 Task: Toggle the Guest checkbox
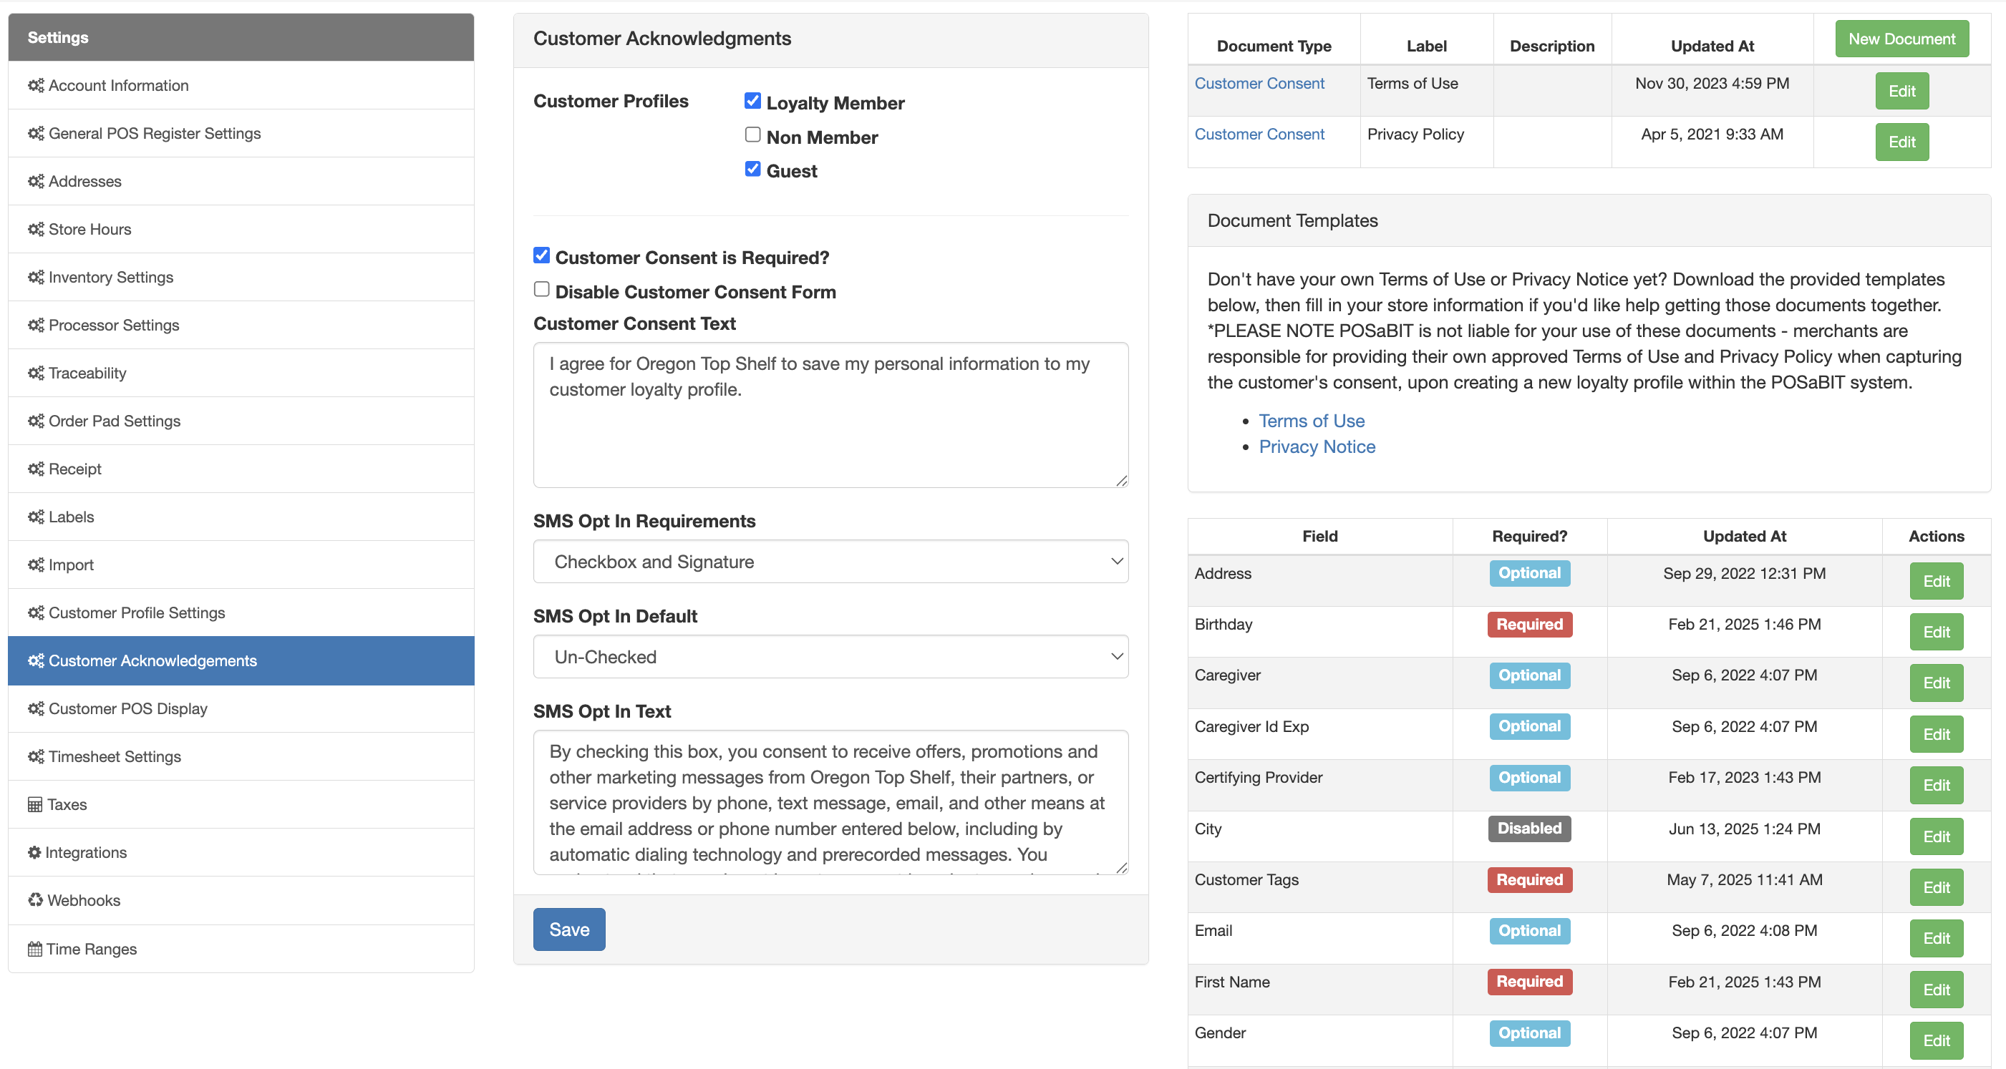(x=752, y=168)
